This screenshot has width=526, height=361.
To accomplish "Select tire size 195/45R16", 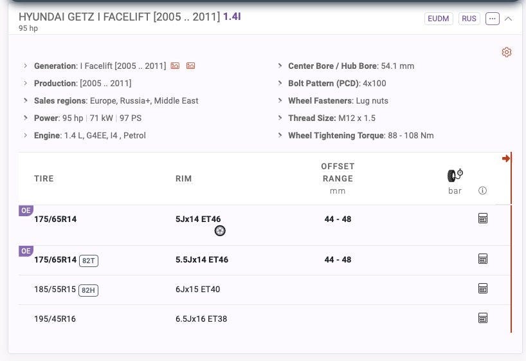I will [55, 319].
